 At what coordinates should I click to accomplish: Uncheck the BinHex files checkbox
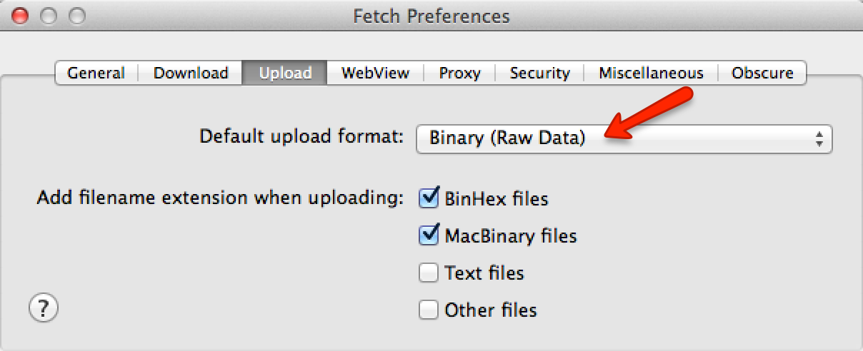pos(429,197)
